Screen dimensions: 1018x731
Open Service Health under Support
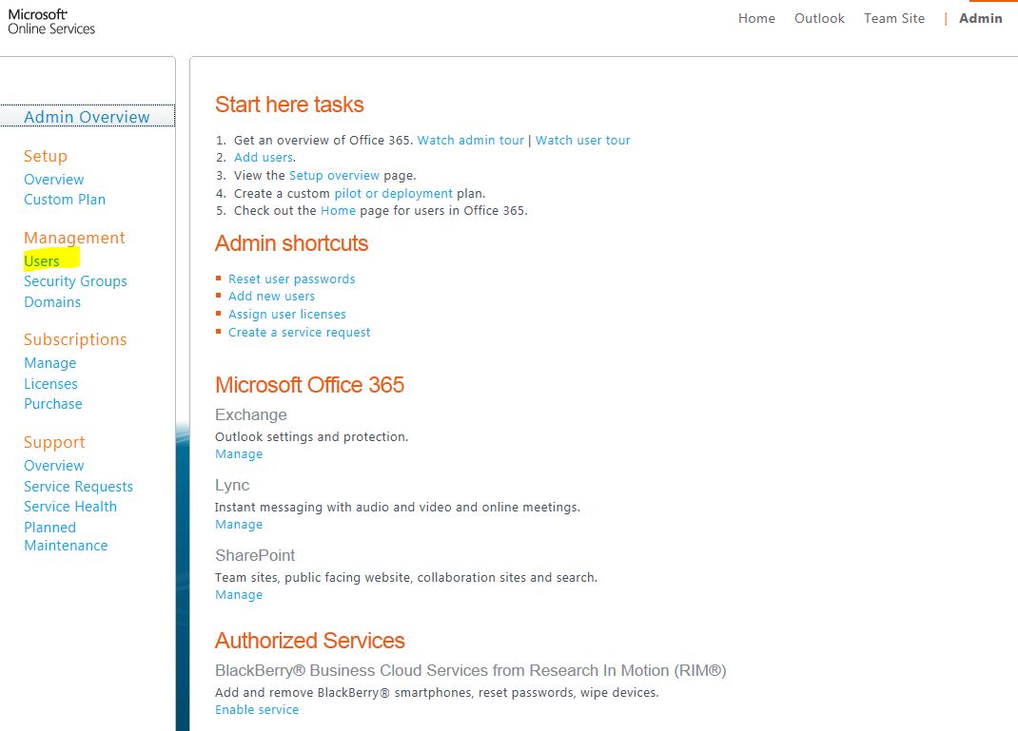click(x=70, y=507)
